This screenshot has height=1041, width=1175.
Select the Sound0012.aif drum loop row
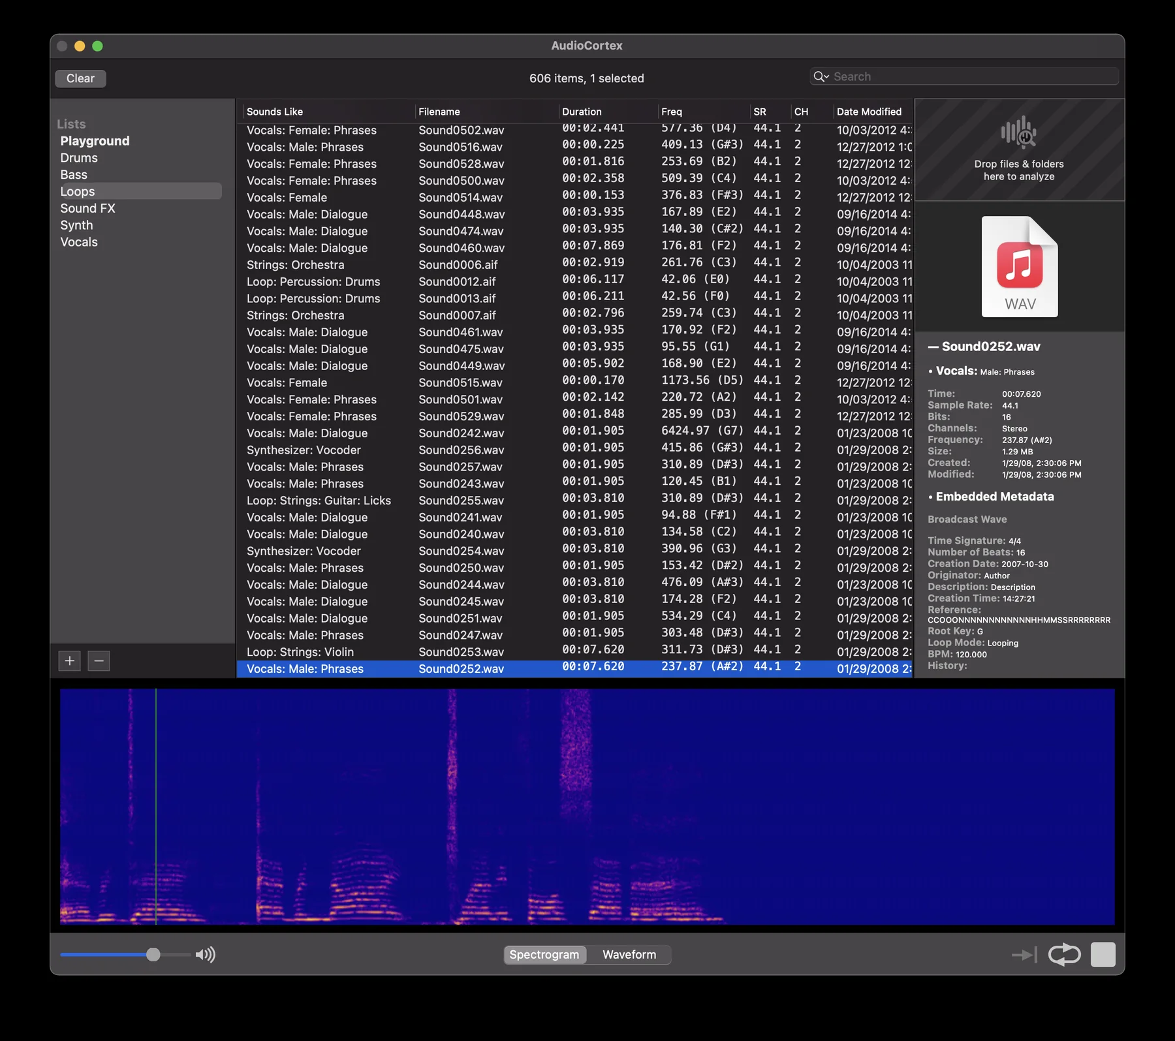pyautogui.click(x=574, y=282)
